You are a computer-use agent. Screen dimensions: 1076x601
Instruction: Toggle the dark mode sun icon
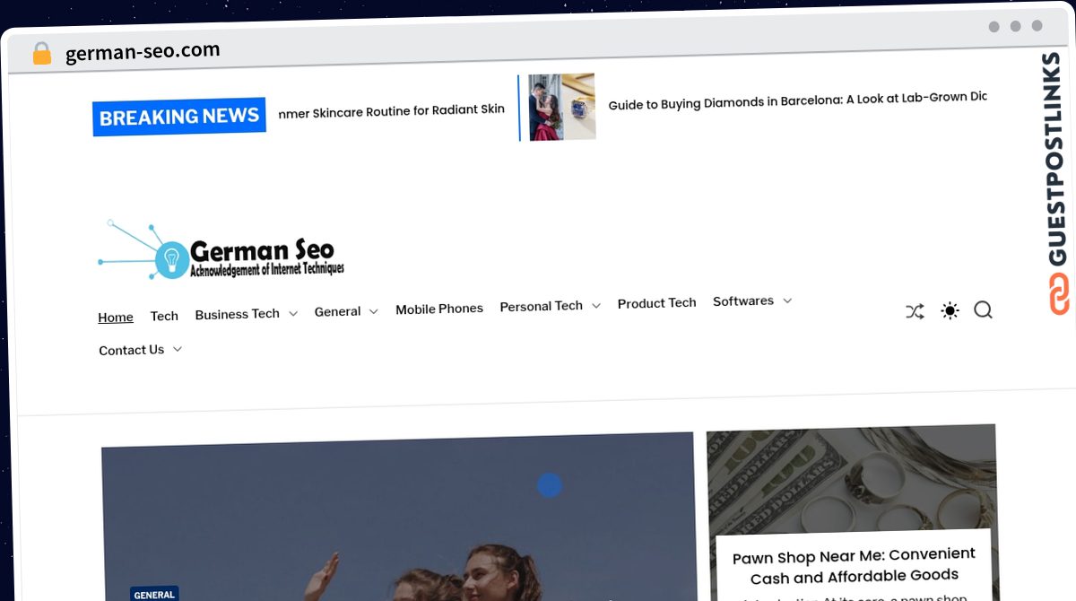click(x=950, y=311)
